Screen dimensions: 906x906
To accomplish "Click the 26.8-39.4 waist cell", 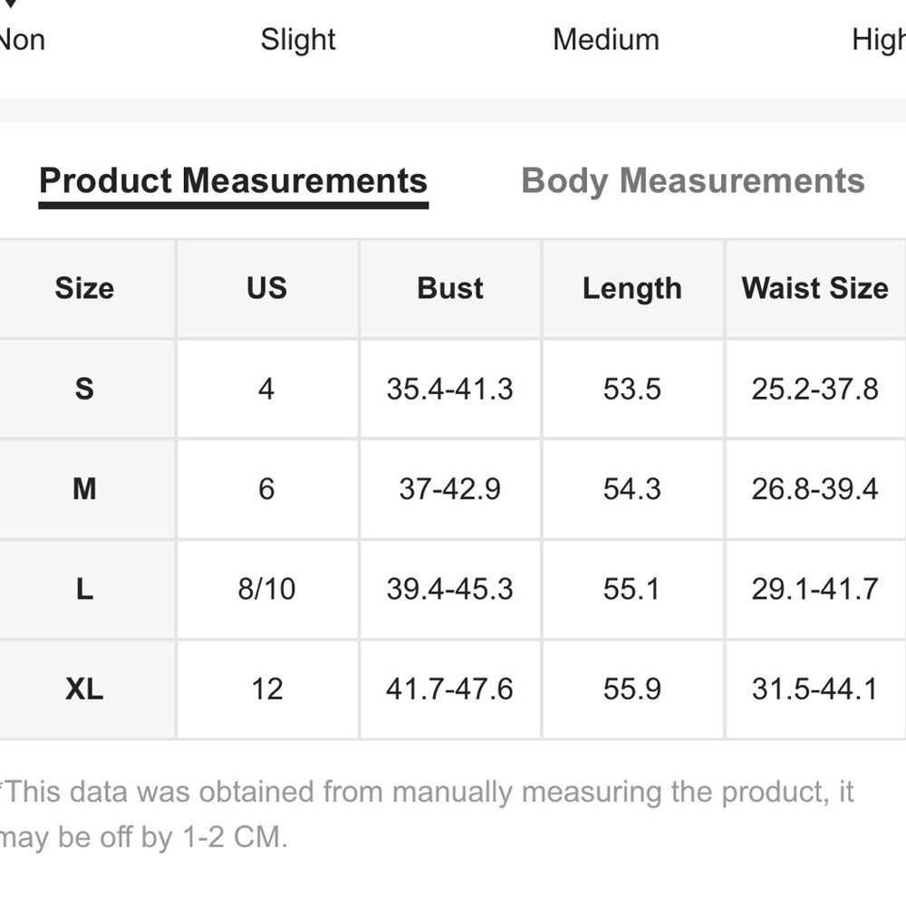I will point(815,489).
